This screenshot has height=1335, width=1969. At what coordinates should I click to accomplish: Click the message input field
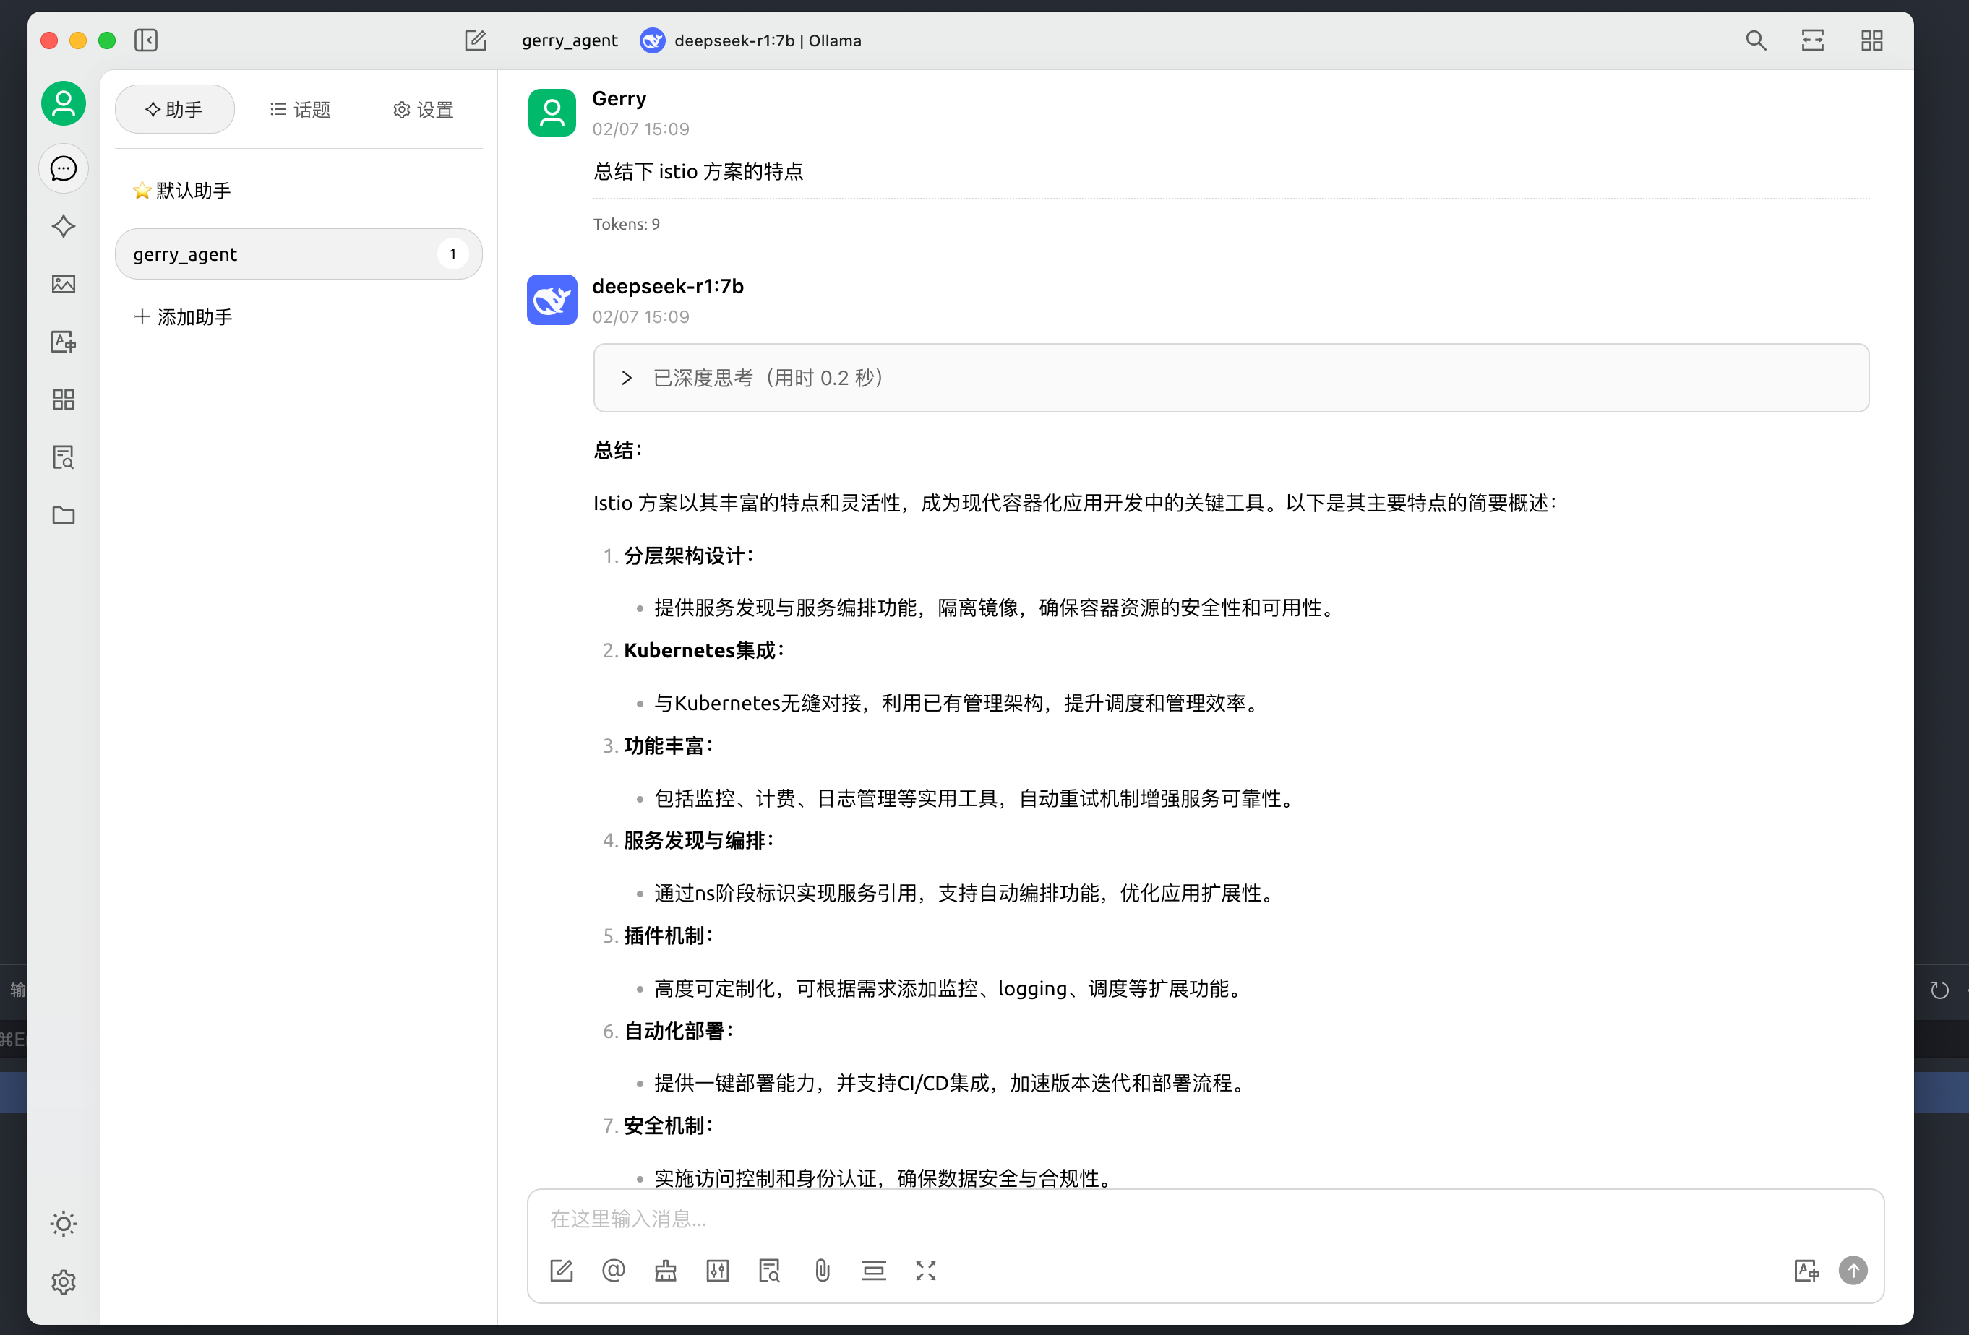click(x=1205, y=1218)
